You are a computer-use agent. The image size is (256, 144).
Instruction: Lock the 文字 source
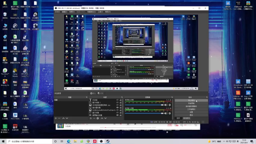[121, 100]
